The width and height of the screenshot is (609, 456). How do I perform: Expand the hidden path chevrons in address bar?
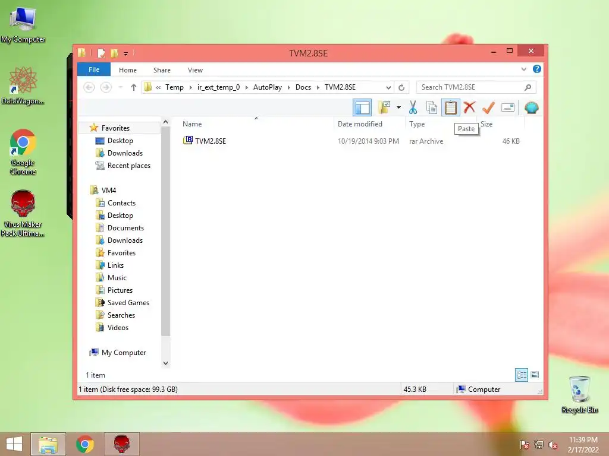(158, 87)
